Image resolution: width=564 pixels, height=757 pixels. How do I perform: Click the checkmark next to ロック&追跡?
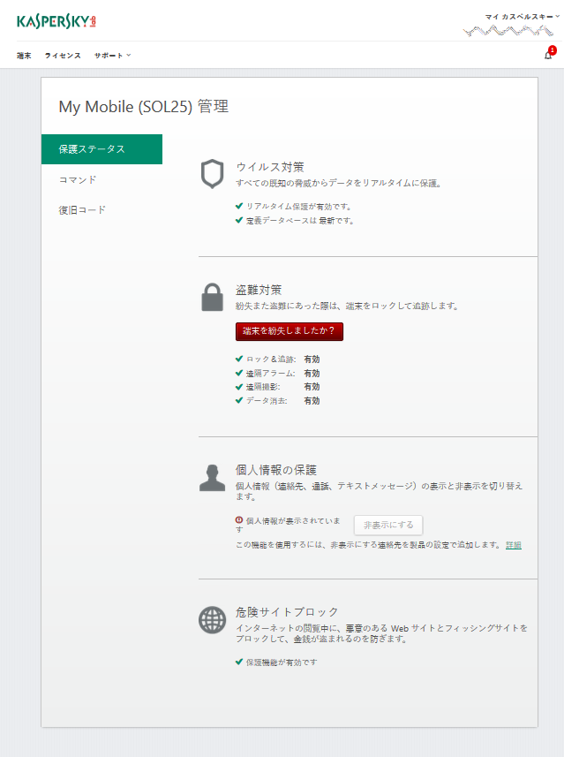coord(239,360)
